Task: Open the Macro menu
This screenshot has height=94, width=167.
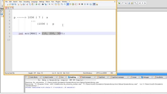Action: (x=48, y=2)
